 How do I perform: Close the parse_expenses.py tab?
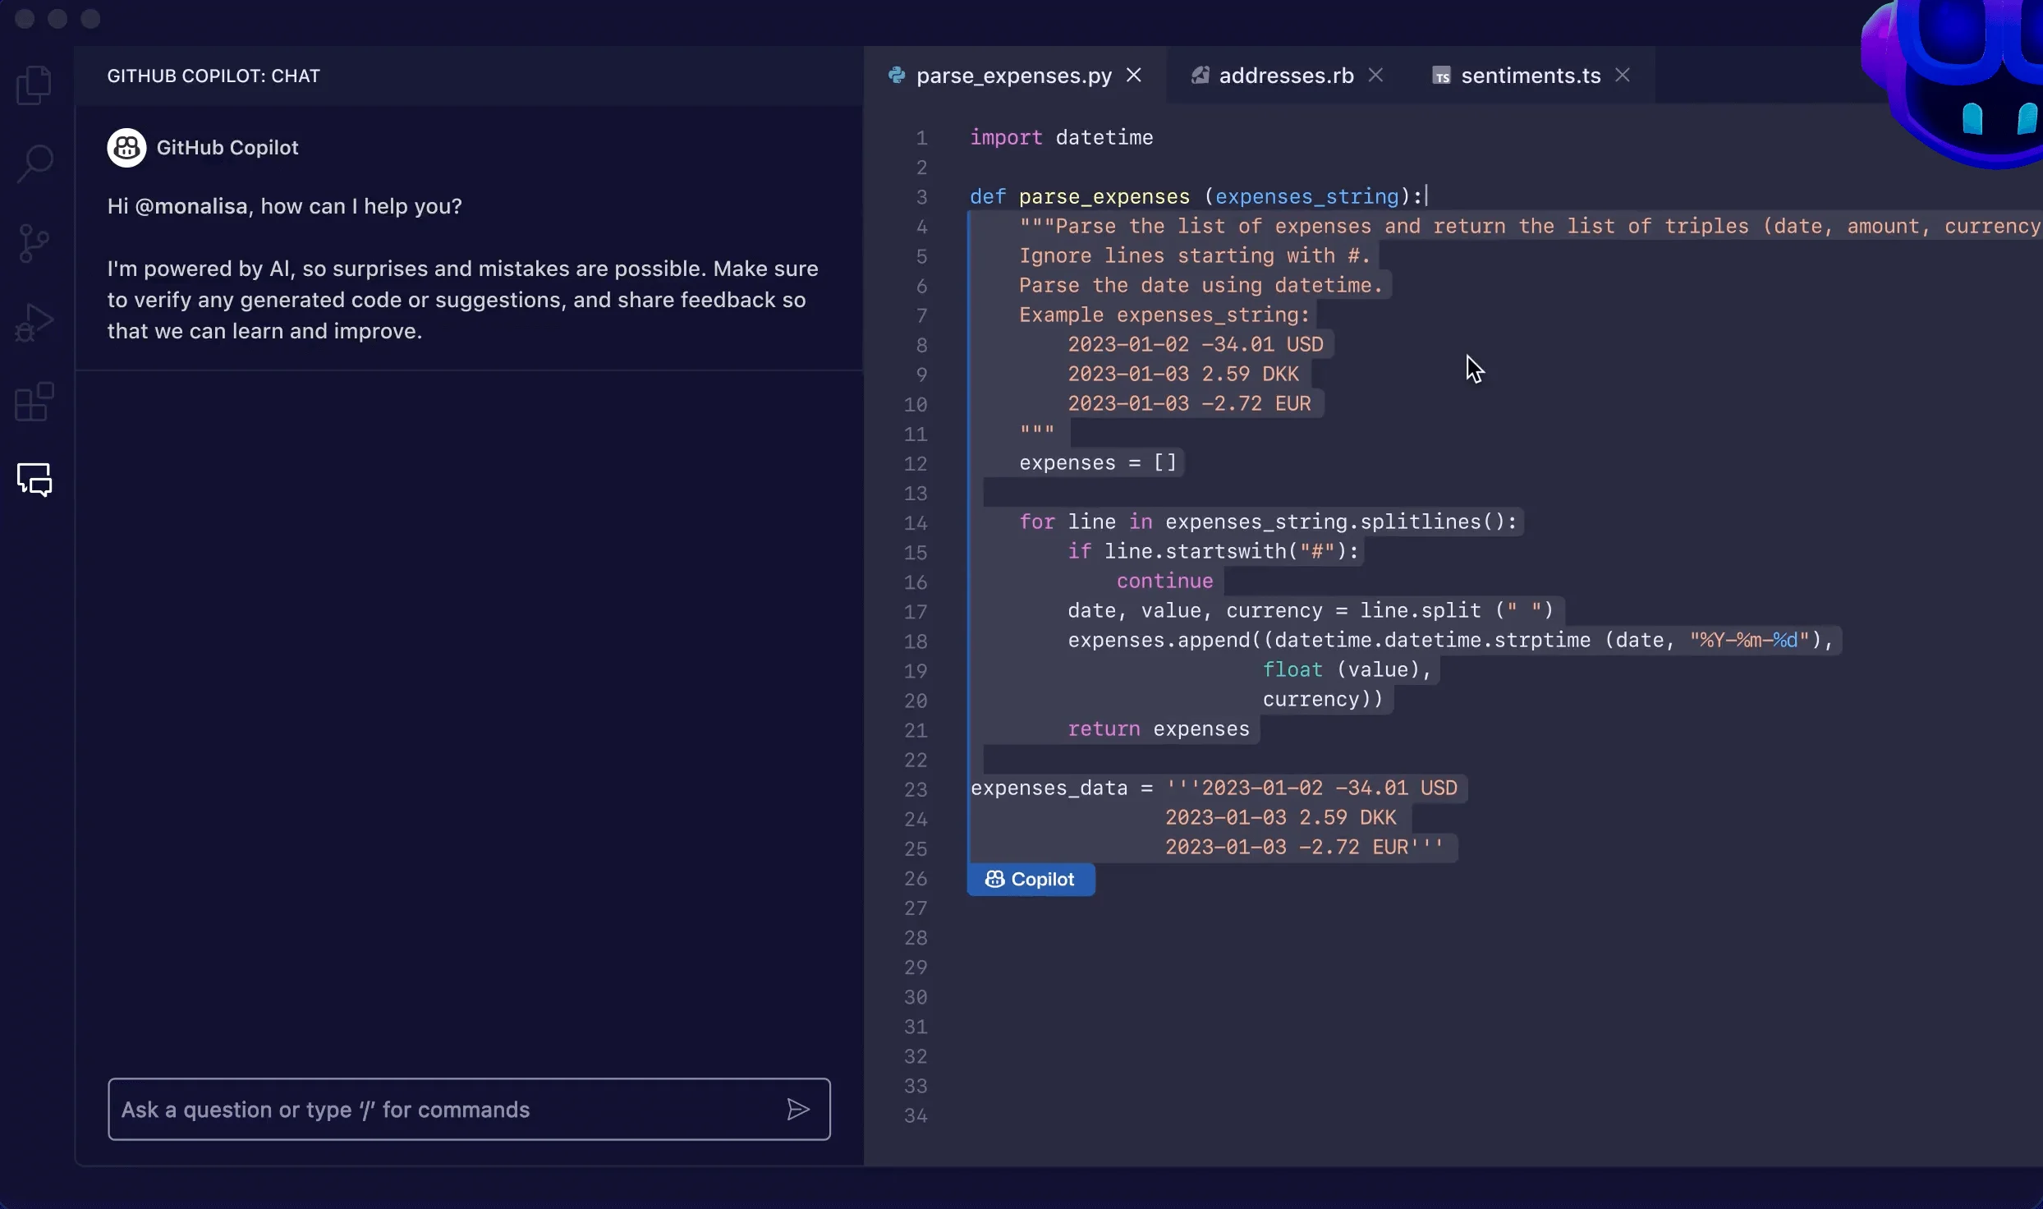[x=1134, y=75]
